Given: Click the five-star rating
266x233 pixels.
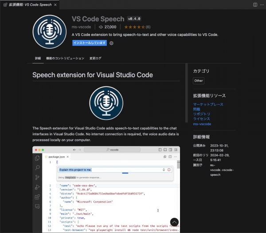Looking at the screenshot, I should click(135, 27).
